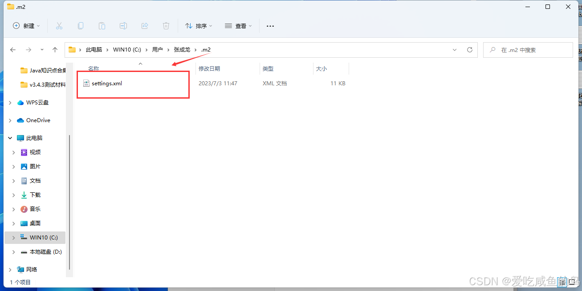
Task: Open the 新建 new item dropdown
Action: click(x=26, y=26)
